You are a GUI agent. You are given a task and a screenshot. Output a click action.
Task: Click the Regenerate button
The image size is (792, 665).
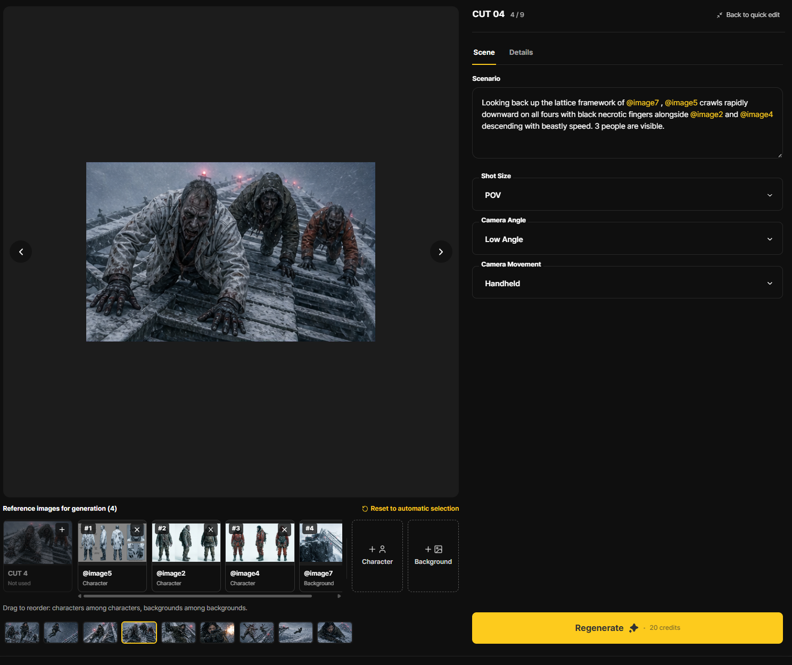click(x=627, y=628)
